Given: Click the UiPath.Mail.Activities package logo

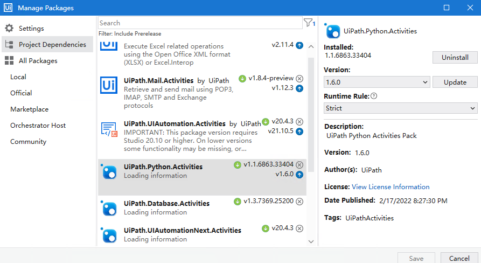Looking at the screenshot, I should click(109, 85).
